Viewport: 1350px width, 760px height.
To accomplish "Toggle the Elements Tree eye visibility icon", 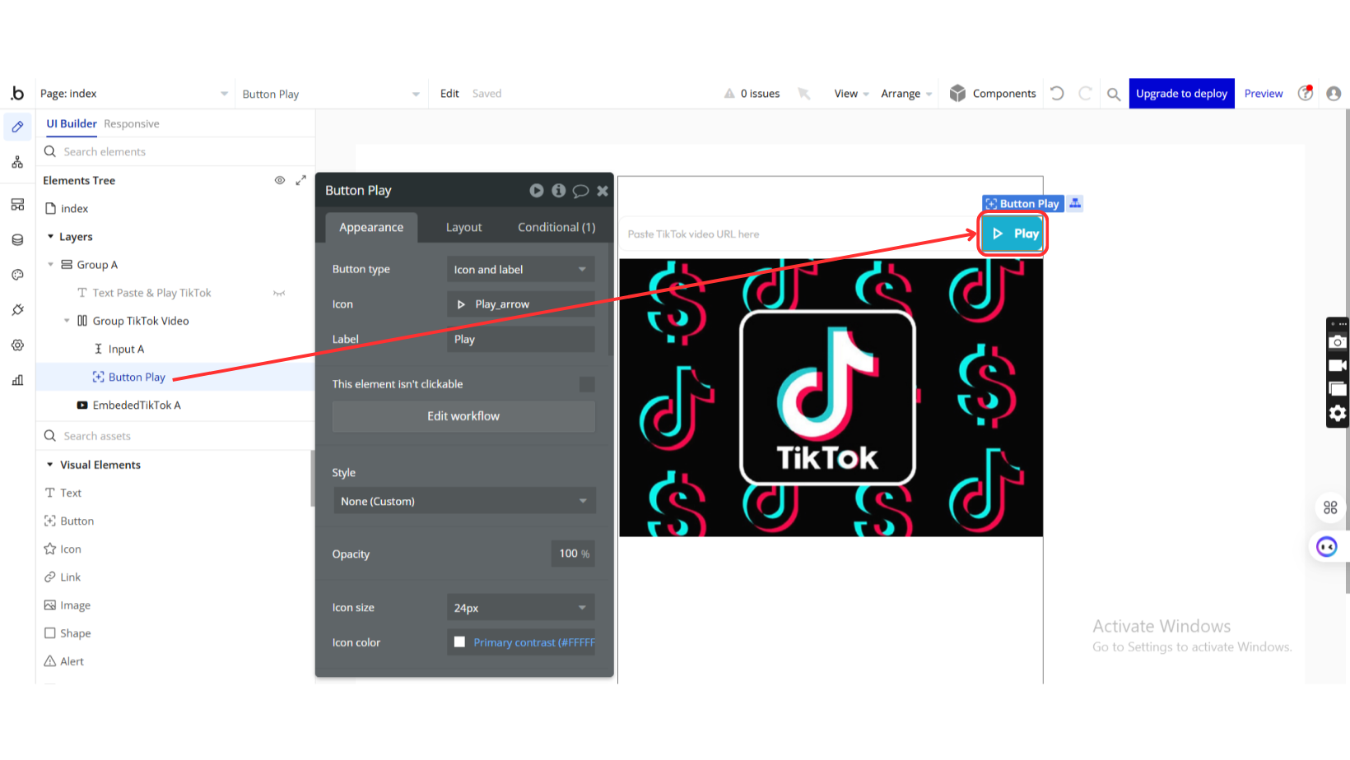I will click(280, 180).
